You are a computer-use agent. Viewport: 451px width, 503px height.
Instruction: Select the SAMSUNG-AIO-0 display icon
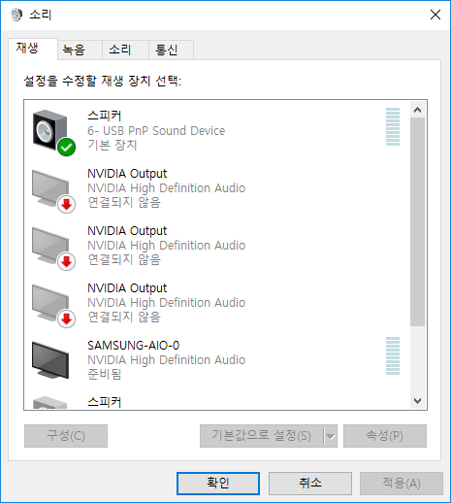tap(50, 360)
